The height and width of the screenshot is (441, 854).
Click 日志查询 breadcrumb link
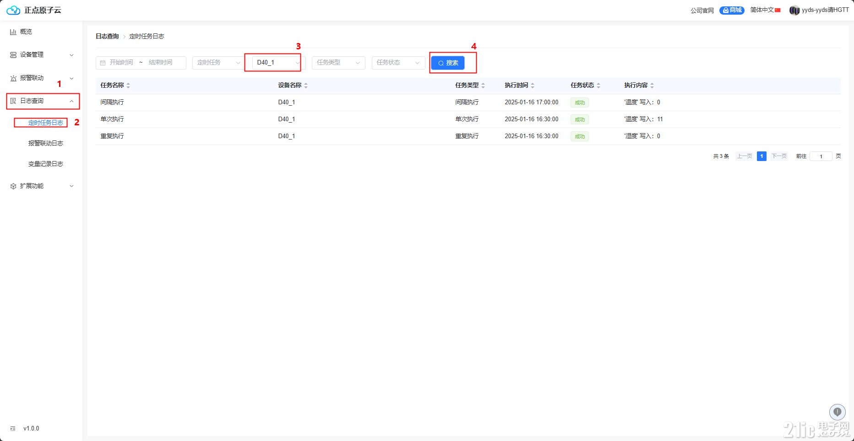(107, 36)
